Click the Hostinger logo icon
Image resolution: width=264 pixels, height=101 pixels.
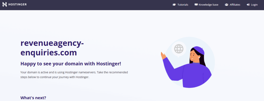(5, 5)
